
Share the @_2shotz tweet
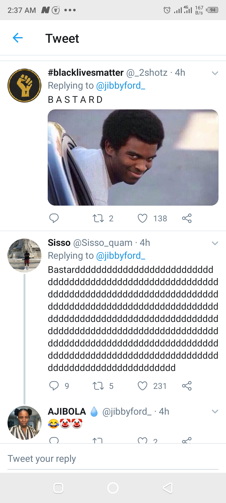[187, 218]
